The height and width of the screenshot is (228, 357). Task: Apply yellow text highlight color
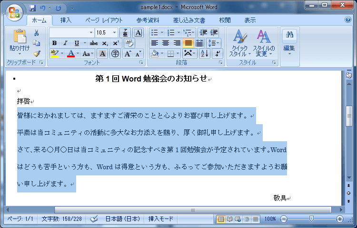[x=55, y=54]
